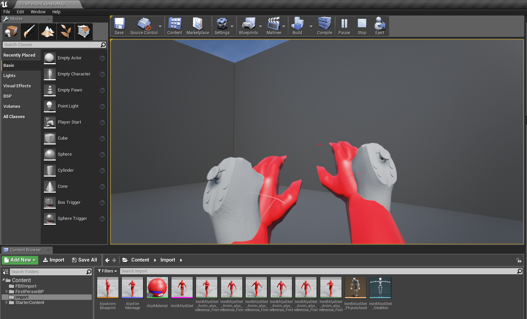The image size is (527, 319).
Task: Toggle the Content Browser lock icon
Action: coord(519,260)
